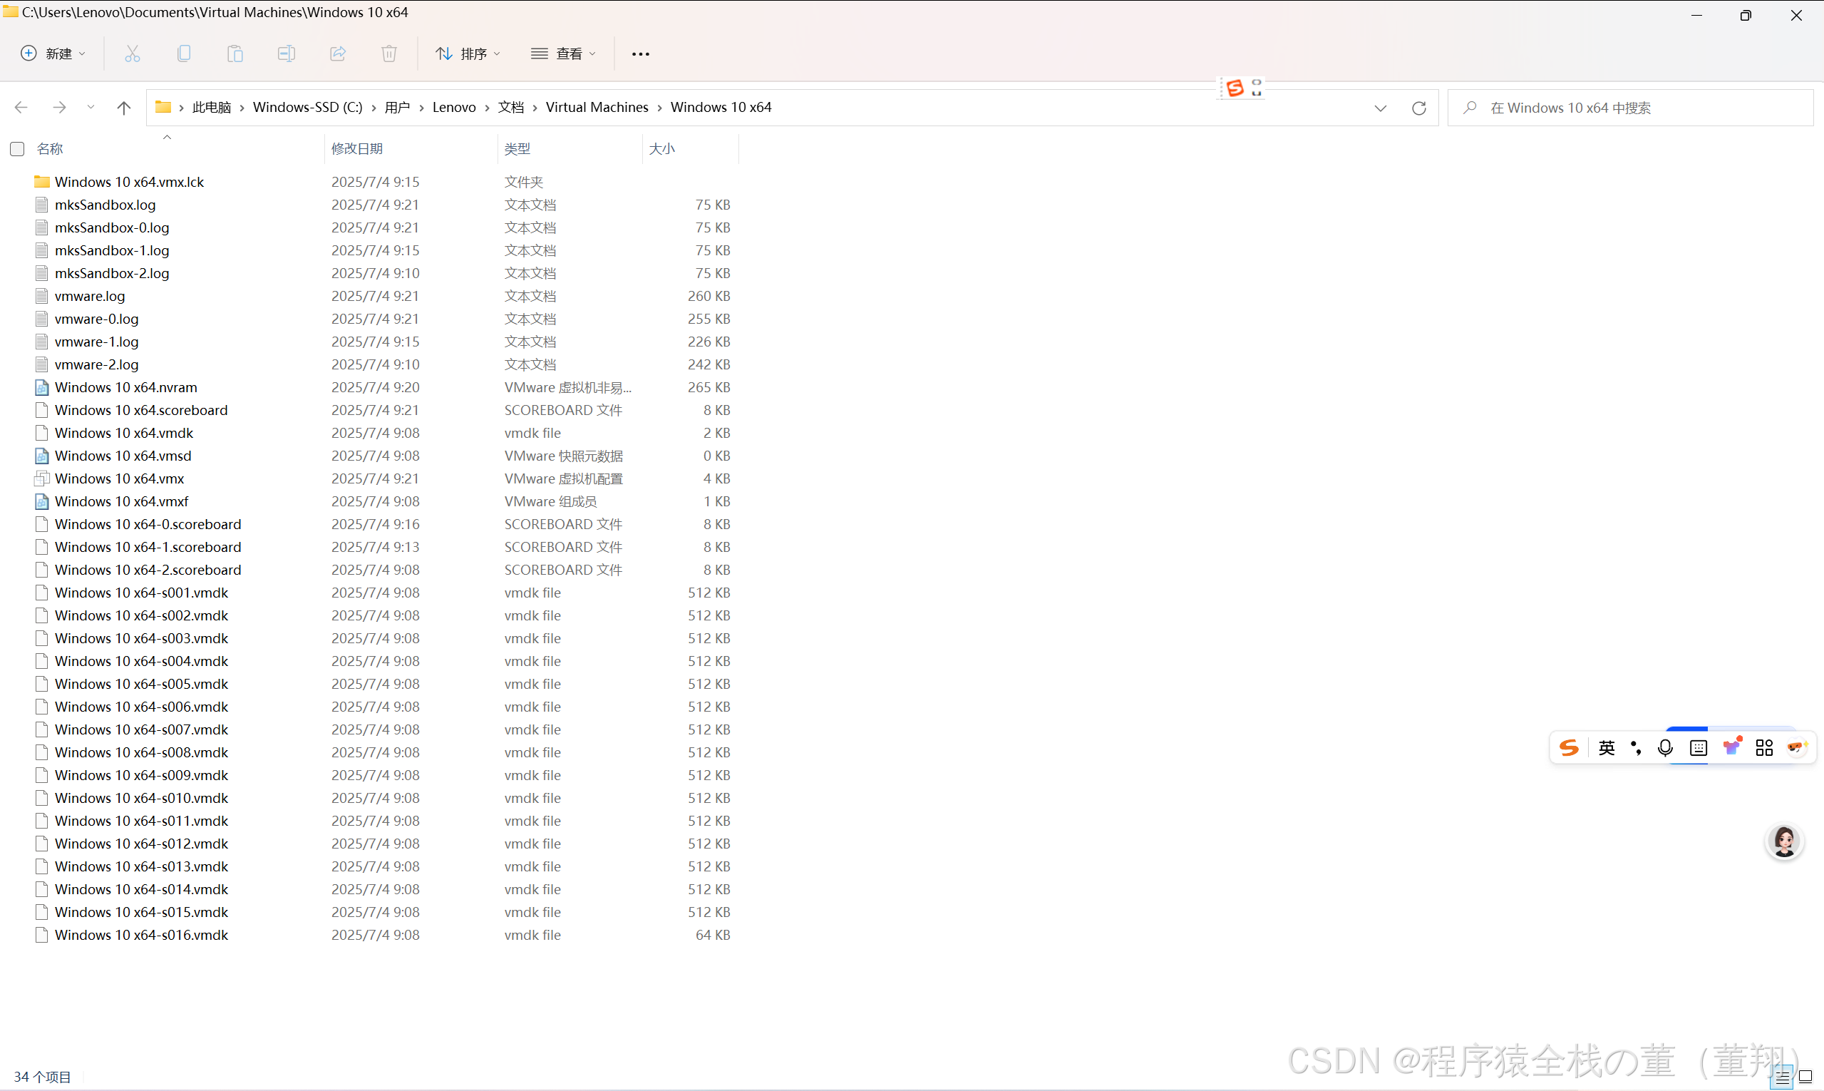Click the Cut scissors icon

point(133,53)
